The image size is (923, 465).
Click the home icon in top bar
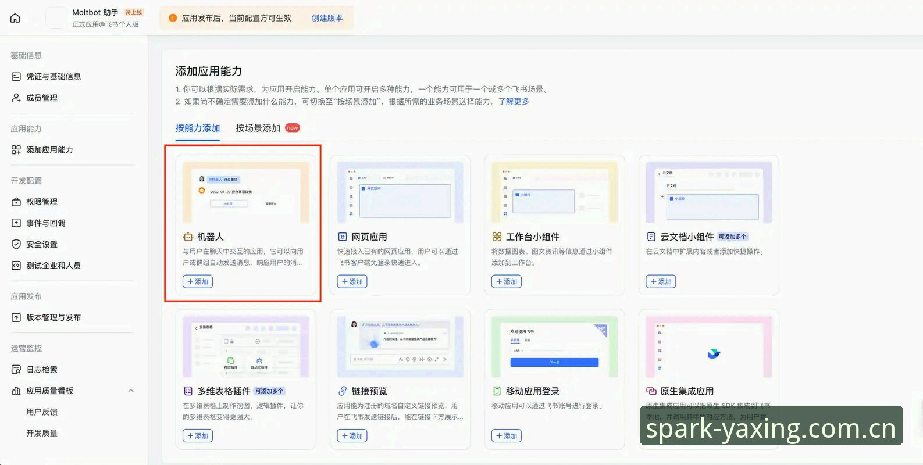pos(16,18)
